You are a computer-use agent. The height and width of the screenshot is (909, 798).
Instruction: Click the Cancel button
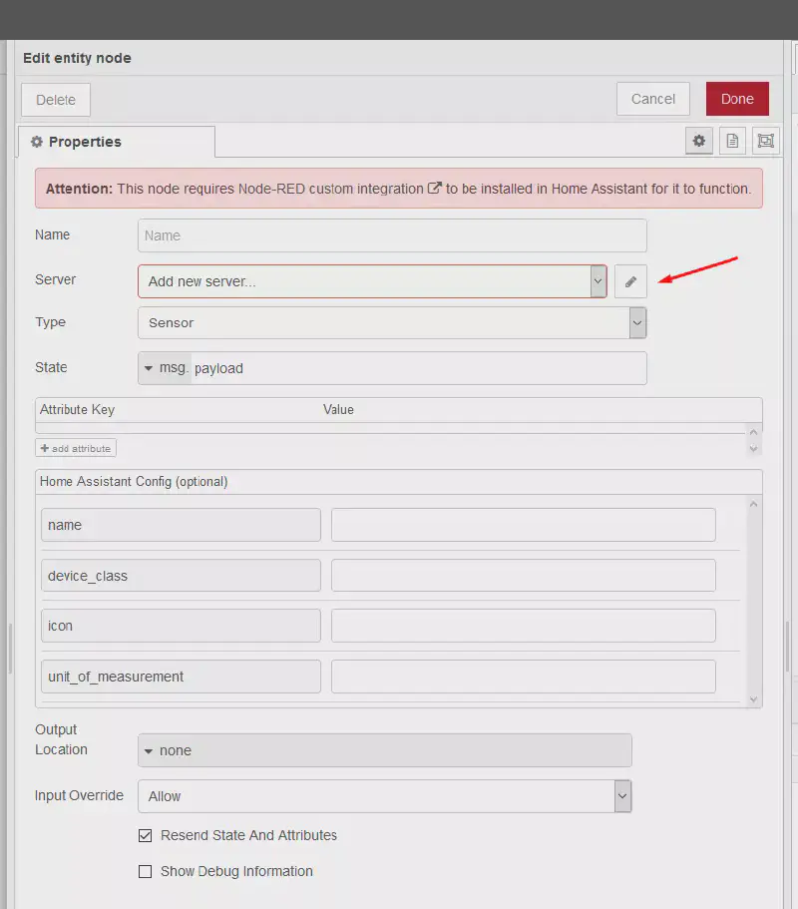(x=653, y=99)
